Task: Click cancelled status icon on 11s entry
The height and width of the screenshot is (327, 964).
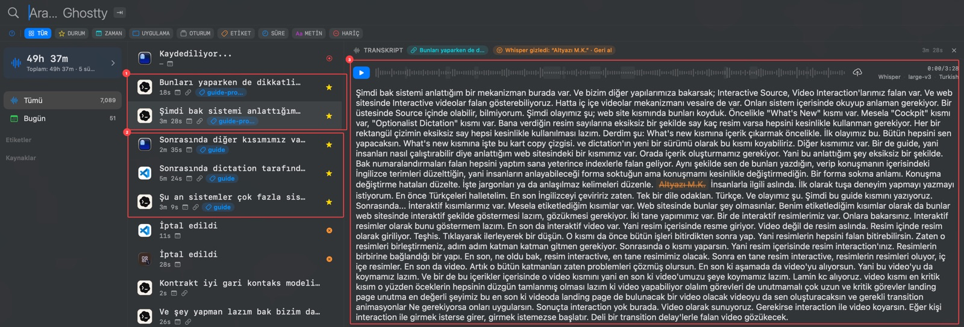Action: pos(329,231)
